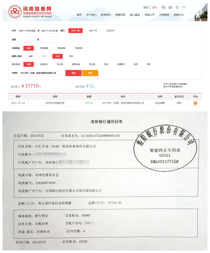Open the Weibo icon in the header
Screen dimensions: 210x253
[x=170, y=7]
